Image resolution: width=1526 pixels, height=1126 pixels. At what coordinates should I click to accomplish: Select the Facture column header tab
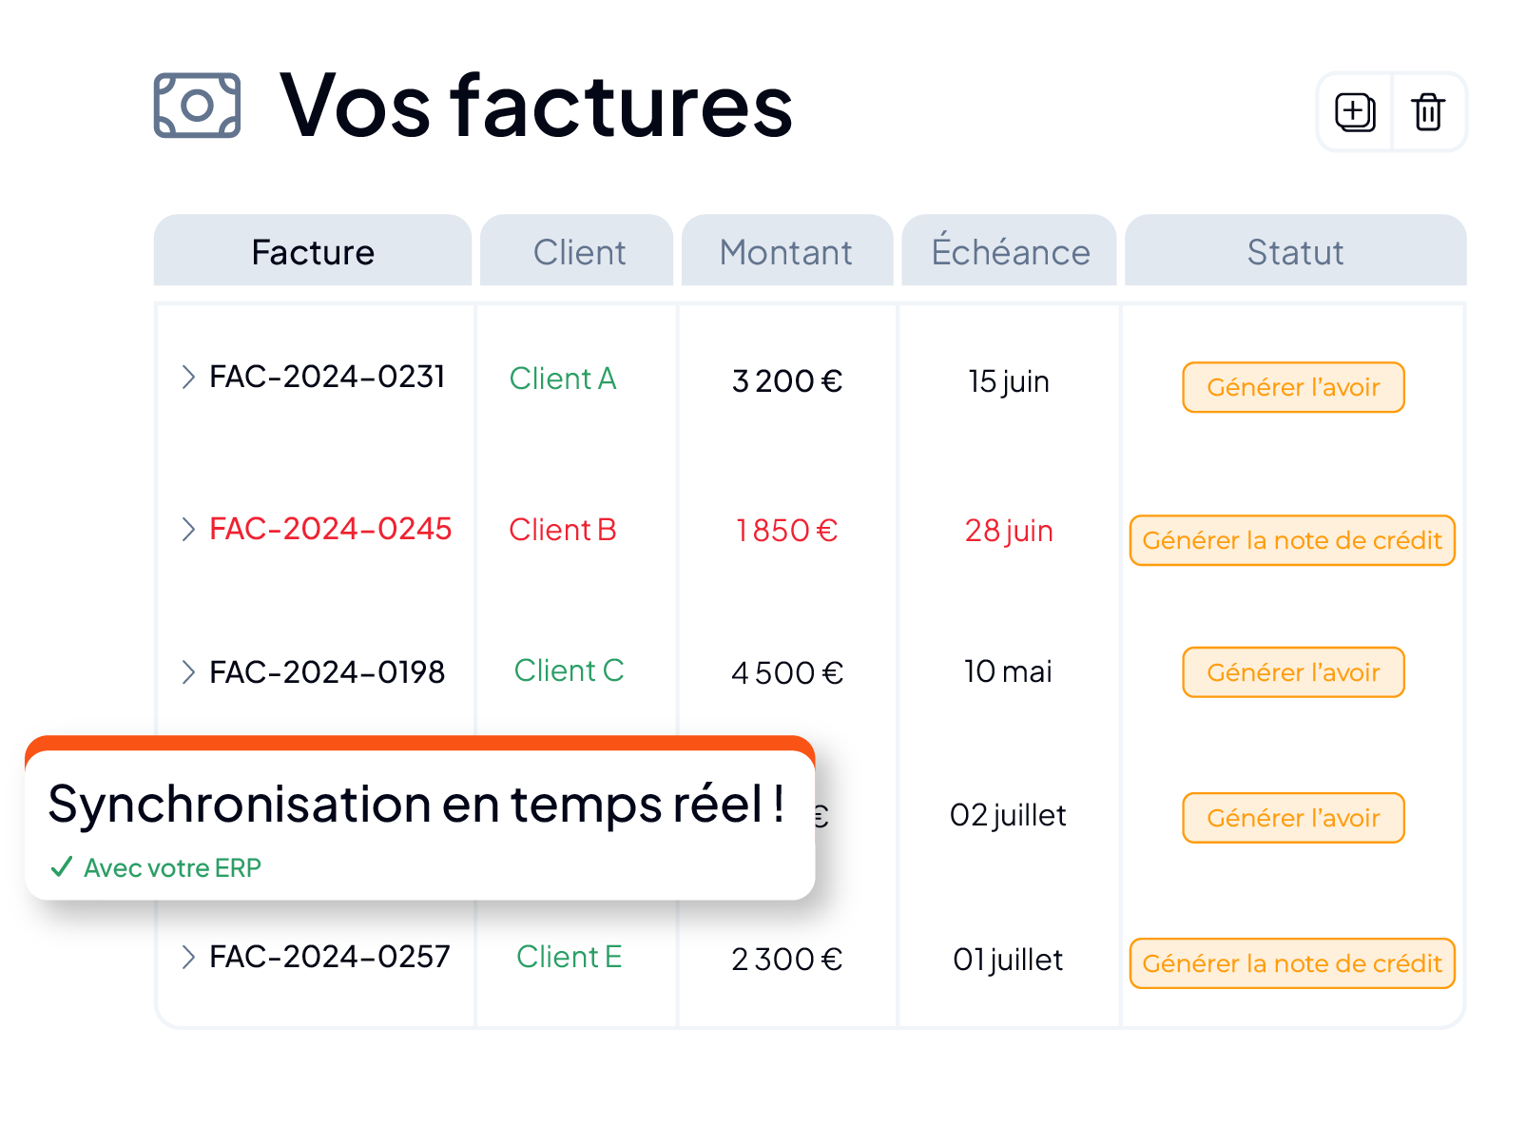tap(313, 251)
